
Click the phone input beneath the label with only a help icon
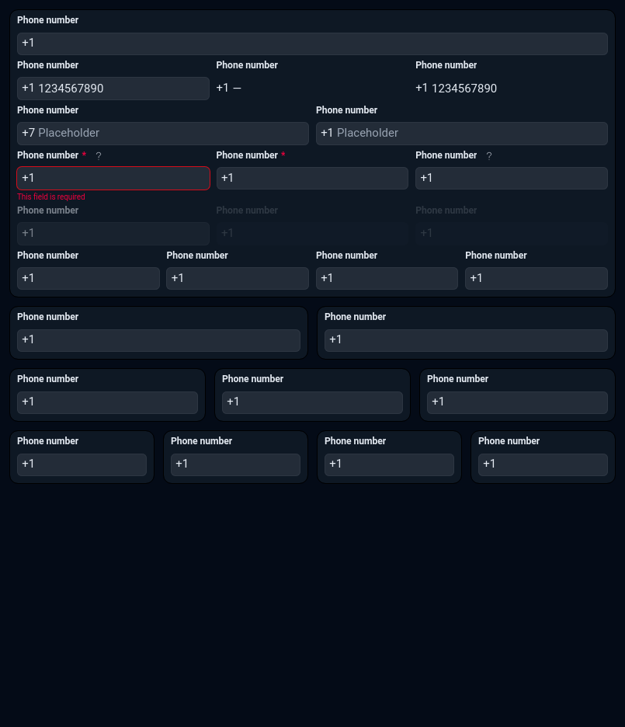tap(511, 178)
